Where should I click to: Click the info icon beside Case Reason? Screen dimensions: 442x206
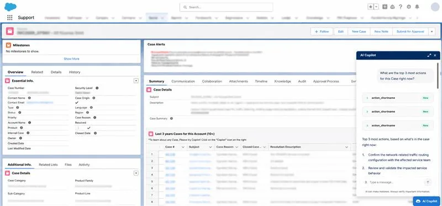coord(94,118)
